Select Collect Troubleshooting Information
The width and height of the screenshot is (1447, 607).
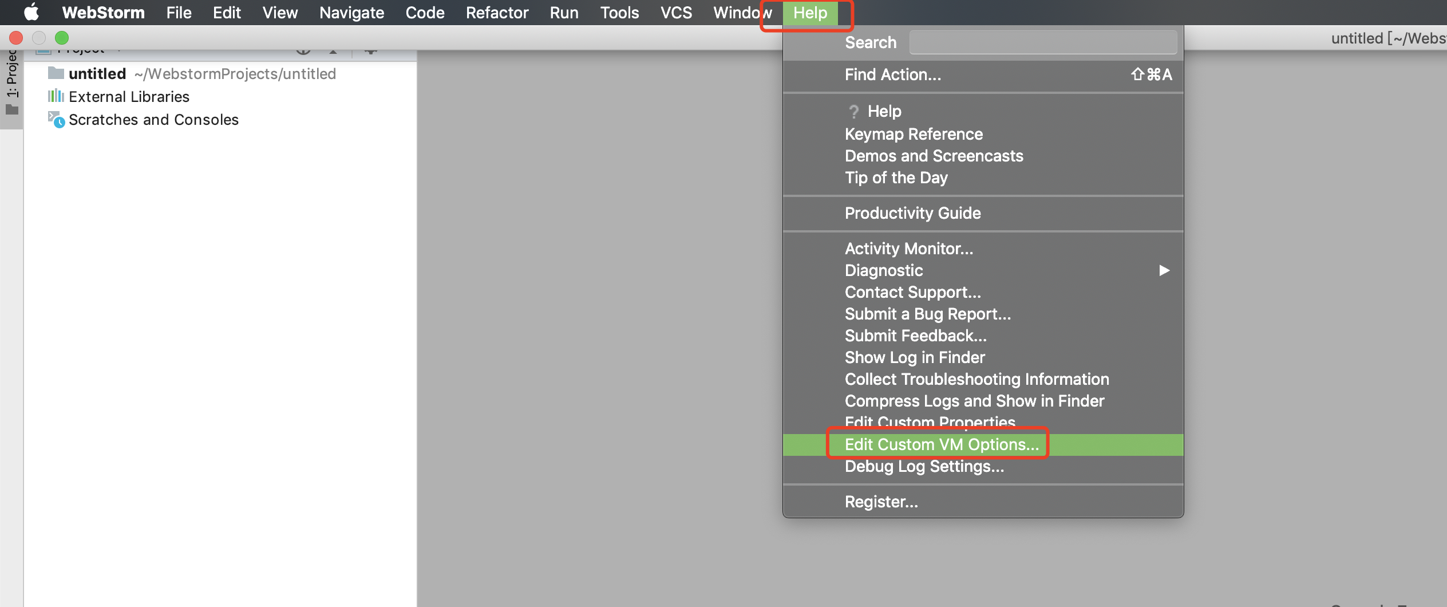[x=983, y=379]
